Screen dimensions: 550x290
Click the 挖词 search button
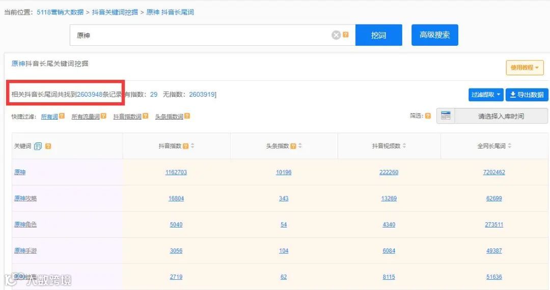click(x=378, y=35)
